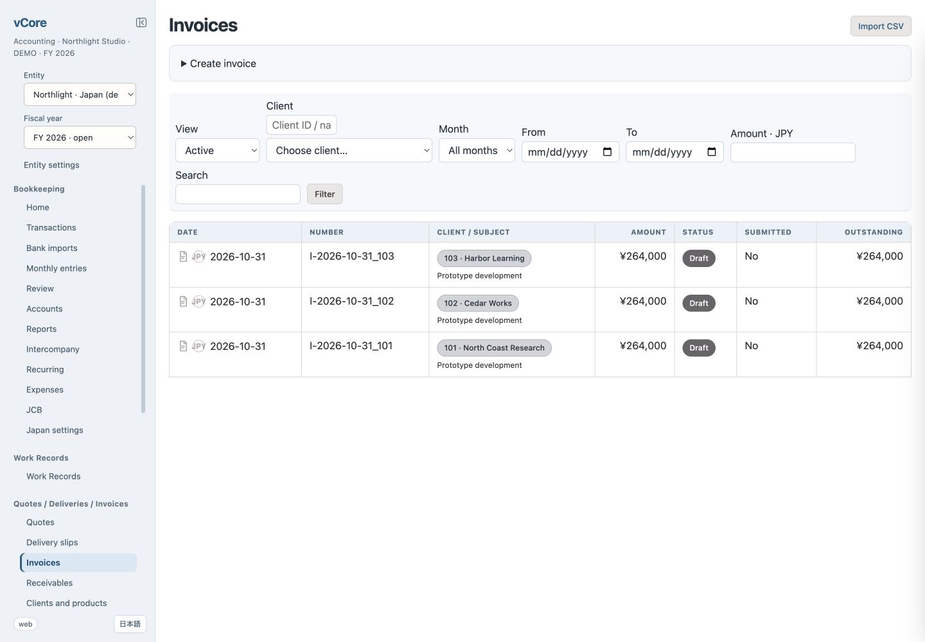Image resolution: width=925 pixels, height=642 pixels.
Task: Open Work Records page in the sidebar
Action: [x=53, y=476]
